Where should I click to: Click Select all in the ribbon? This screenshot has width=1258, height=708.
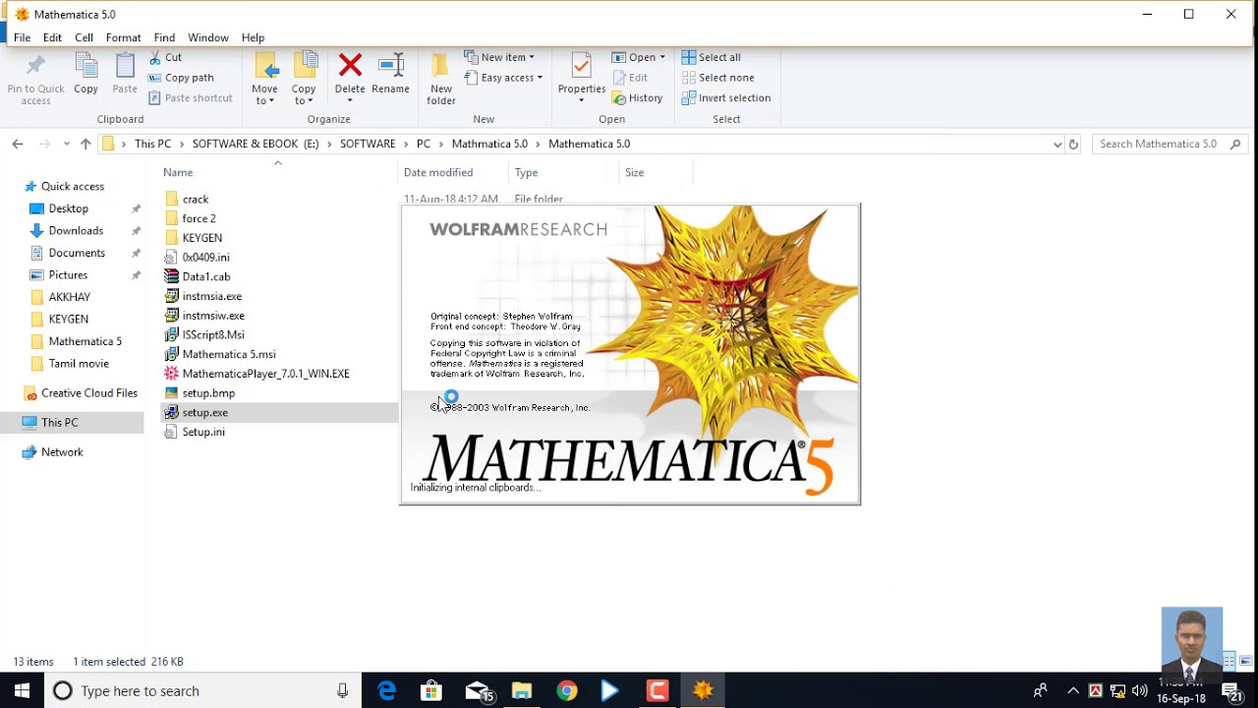(x=712, y=57)
